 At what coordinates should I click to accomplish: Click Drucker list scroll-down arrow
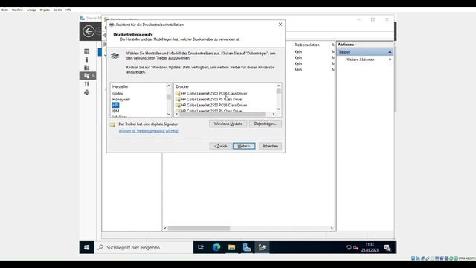pyautogui.click(x=278, y=109)
